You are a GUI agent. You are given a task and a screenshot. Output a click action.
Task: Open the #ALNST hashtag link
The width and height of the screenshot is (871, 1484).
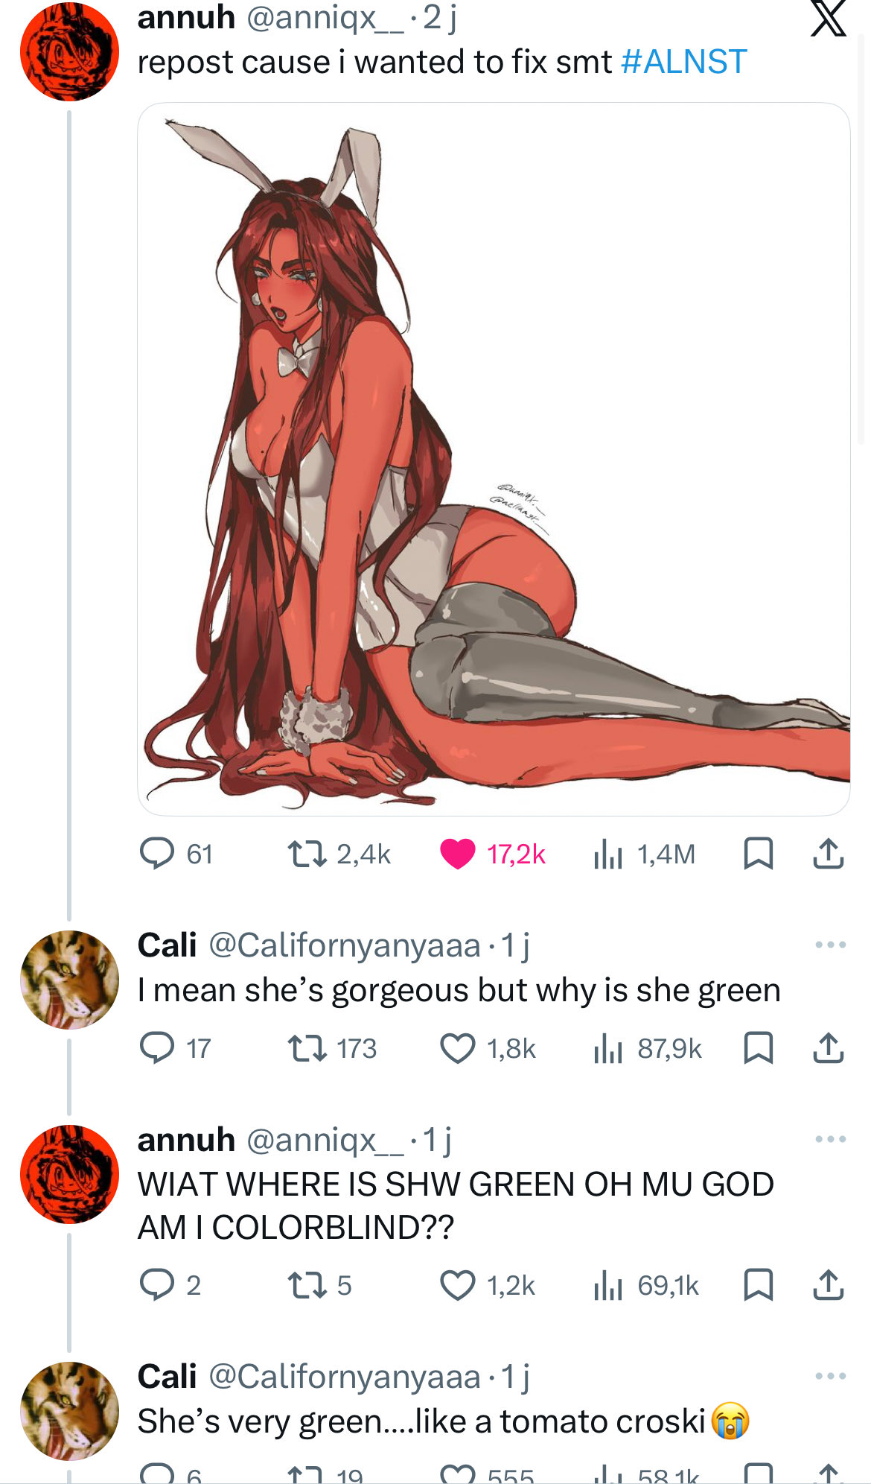point(683,62)
